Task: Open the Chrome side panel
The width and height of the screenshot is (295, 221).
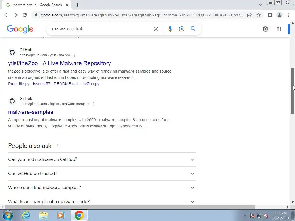Action: [x=270, y=15]
